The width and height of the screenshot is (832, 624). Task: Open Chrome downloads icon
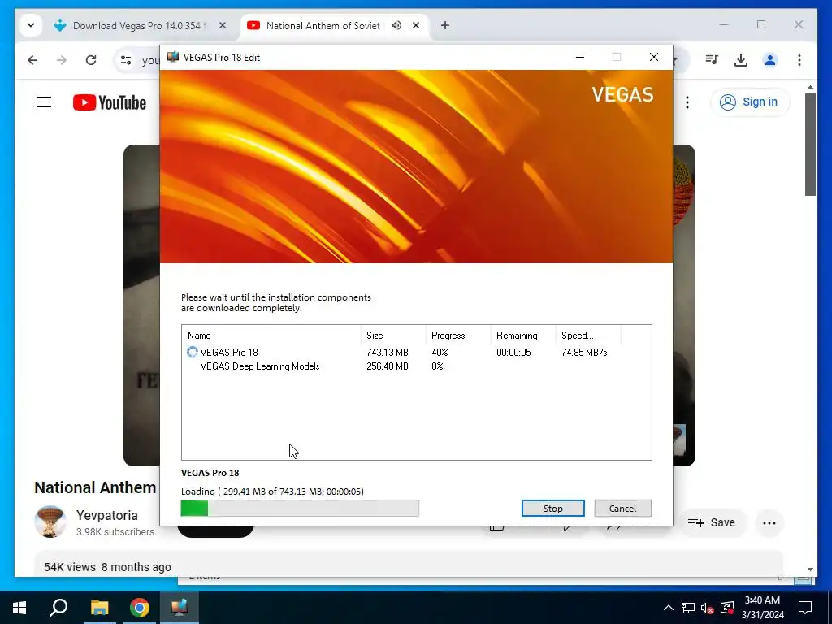(741, 60)
